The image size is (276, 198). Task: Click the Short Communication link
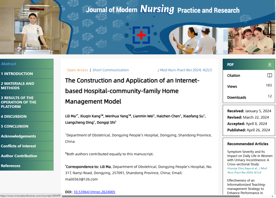pyautogui.click(x=111, y=70)
